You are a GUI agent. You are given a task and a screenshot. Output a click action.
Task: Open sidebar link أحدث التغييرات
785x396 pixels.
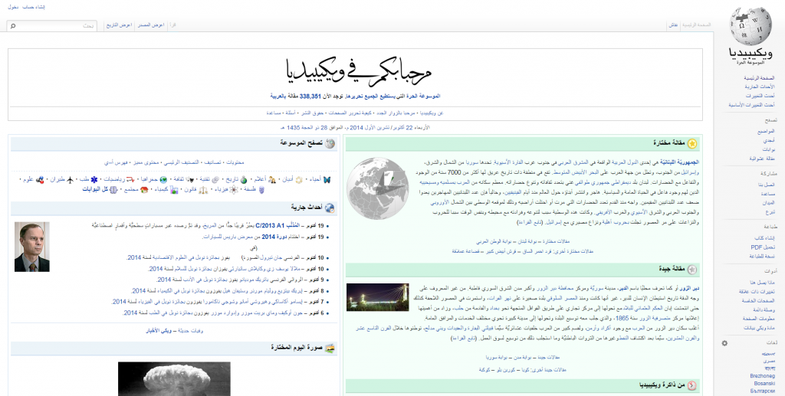[760, 96]
